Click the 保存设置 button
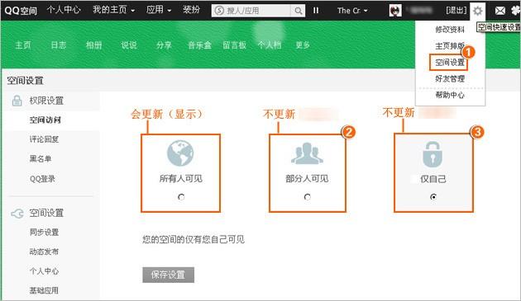This screenshot has height=301, width=521. pos(168,275)
